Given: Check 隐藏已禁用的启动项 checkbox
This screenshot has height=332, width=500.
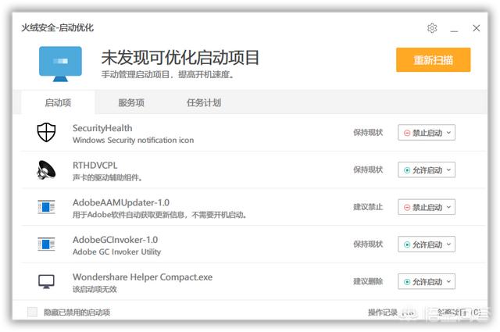Looking at the screenshot, I should point(32,312).
